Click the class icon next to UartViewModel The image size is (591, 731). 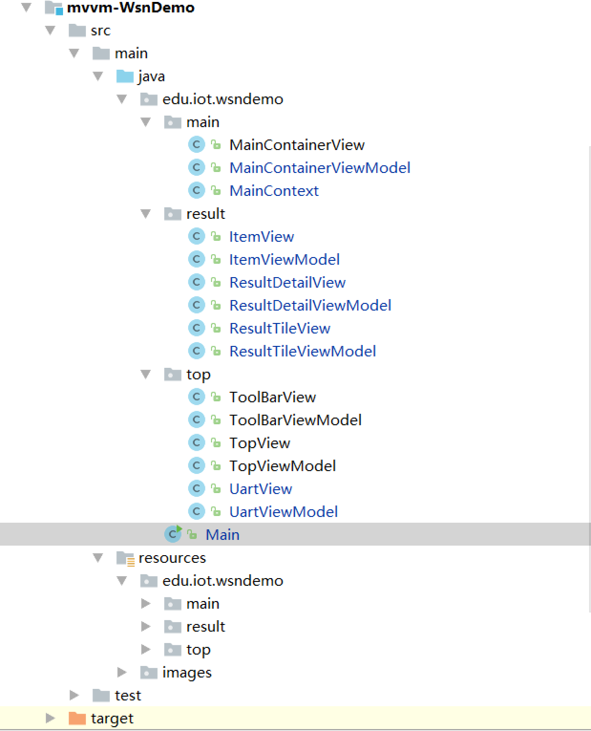[196, 512]
